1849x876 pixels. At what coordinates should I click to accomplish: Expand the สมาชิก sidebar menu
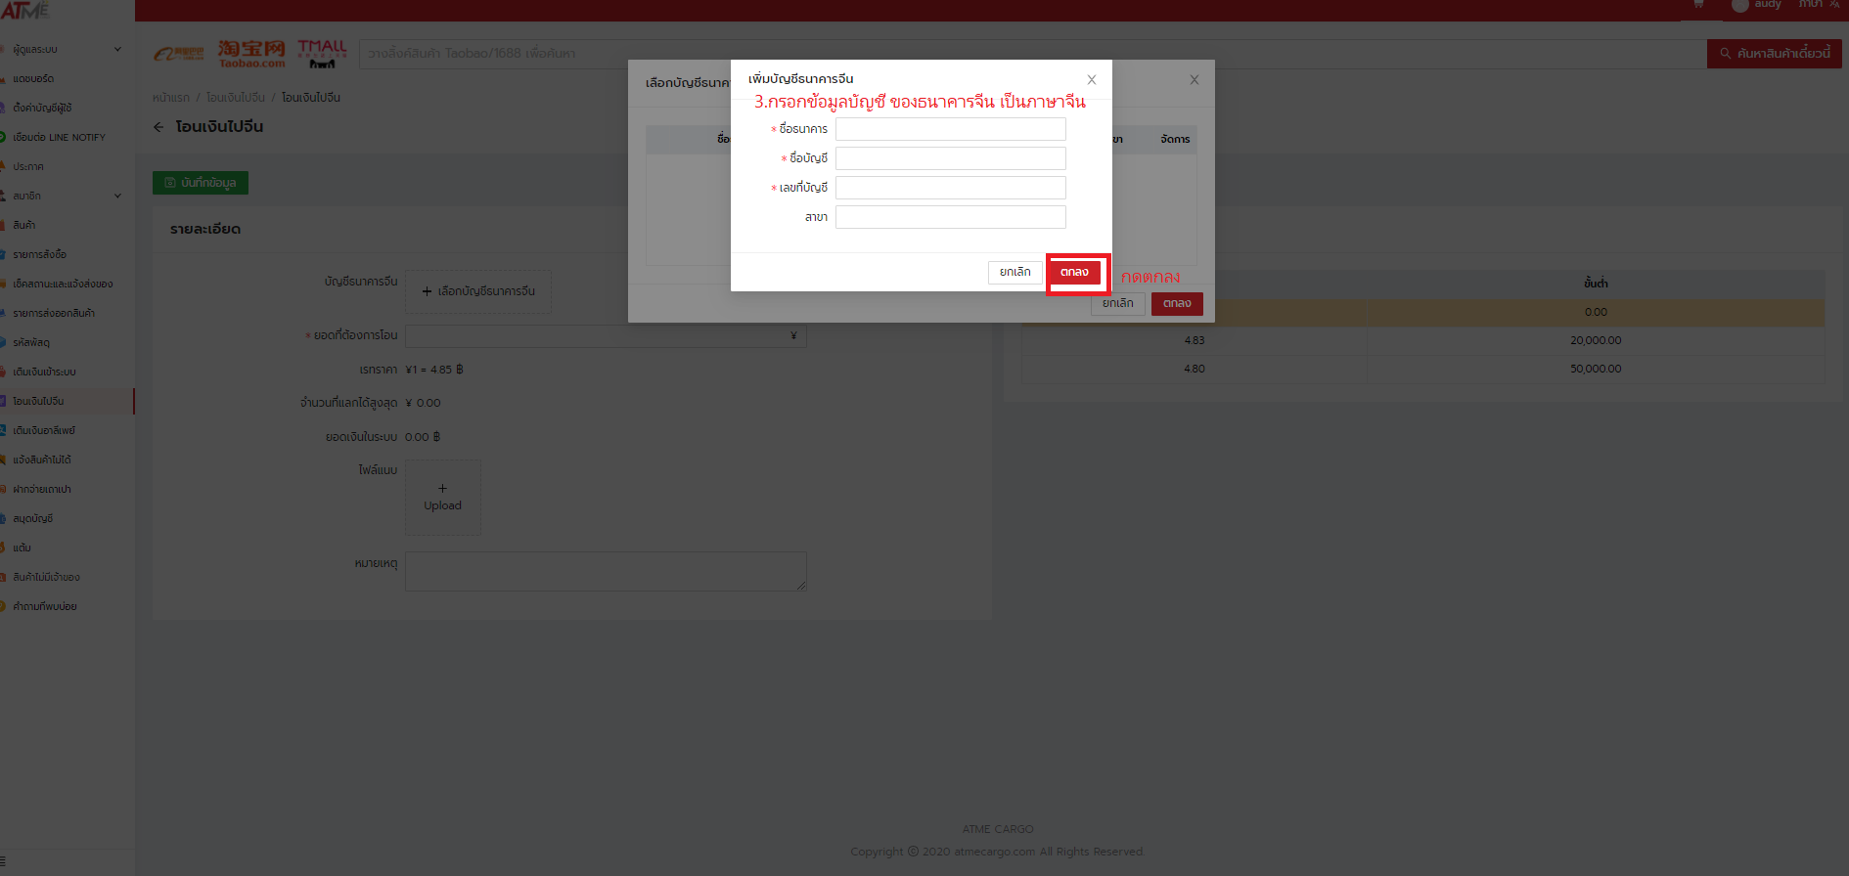[65, 196]
